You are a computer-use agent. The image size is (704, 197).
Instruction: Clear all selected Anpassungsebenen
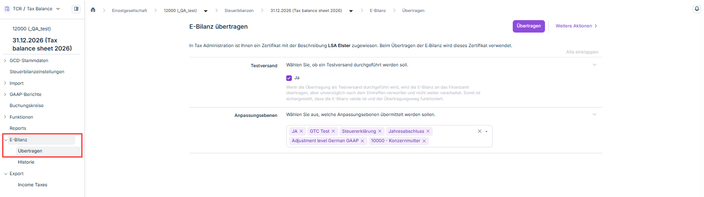point(480,131)
